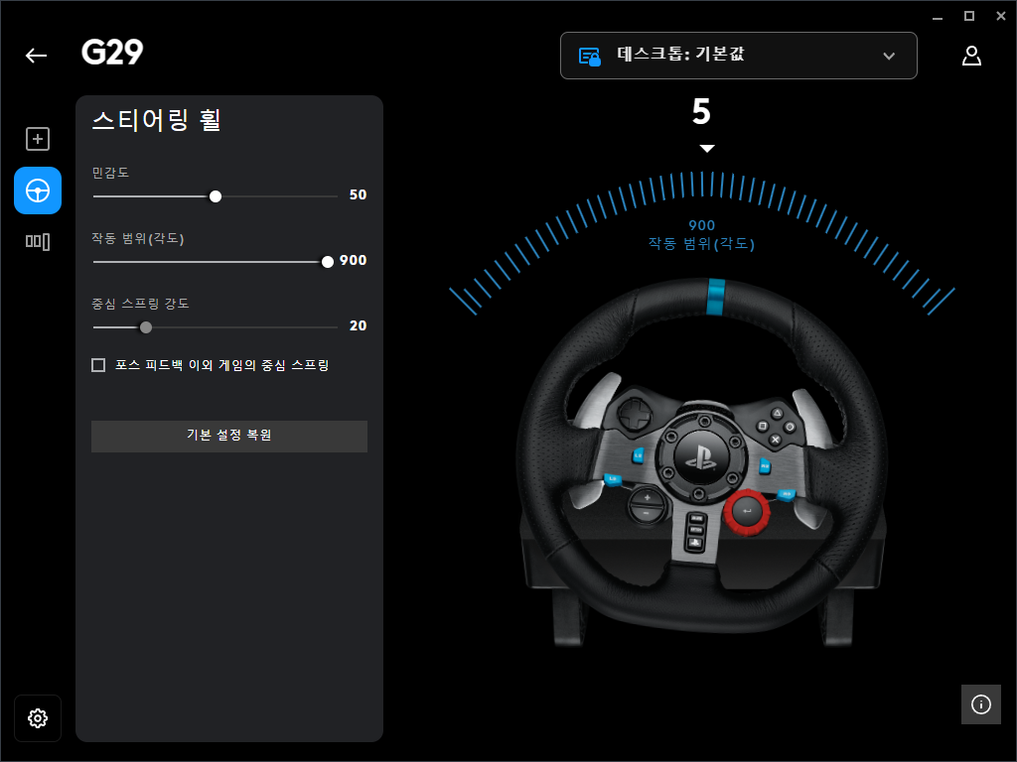Click the G29 device title
The image size is (1017, 762).
112,53
